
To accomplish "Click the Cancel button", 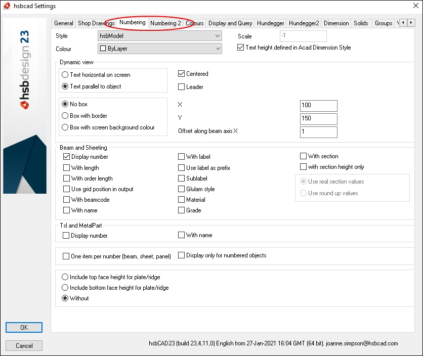I will (x=24, y=346).
